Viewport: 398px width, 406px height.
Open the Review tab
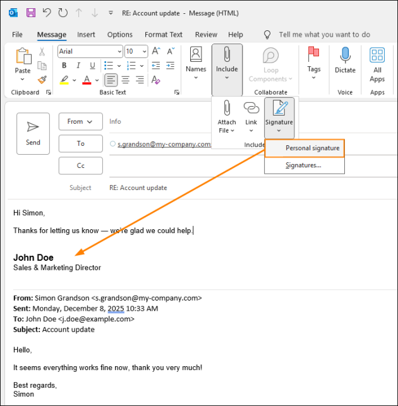point(206,35)
